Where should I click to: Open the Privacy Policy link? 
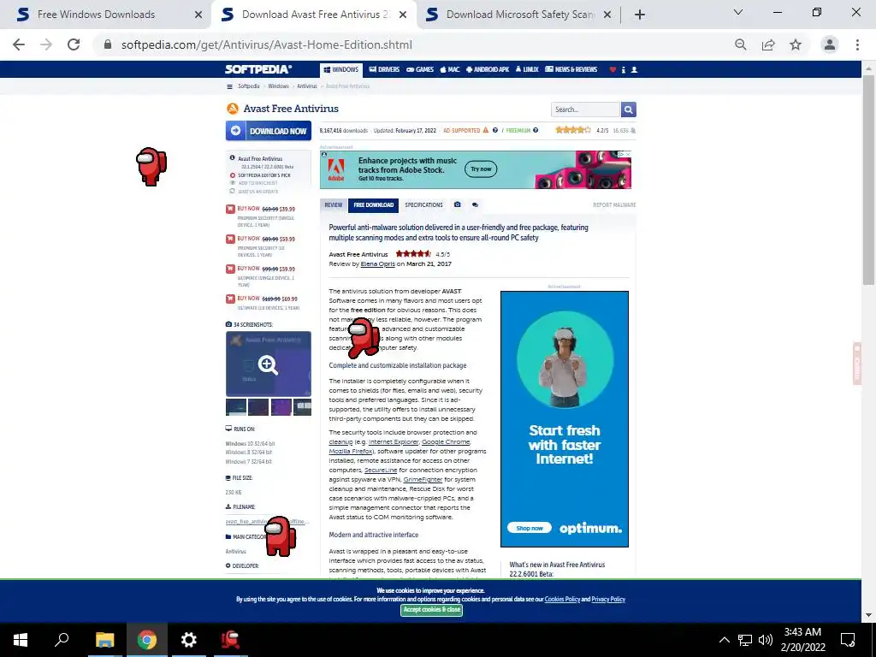coord(608,600)
